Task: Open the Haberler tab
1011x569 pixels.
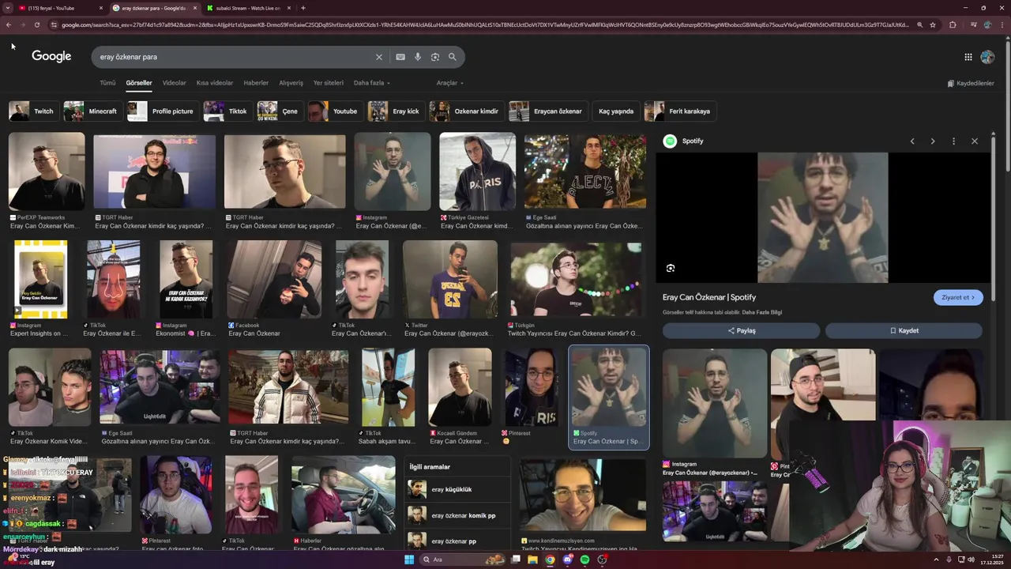Action: point(256,83)
